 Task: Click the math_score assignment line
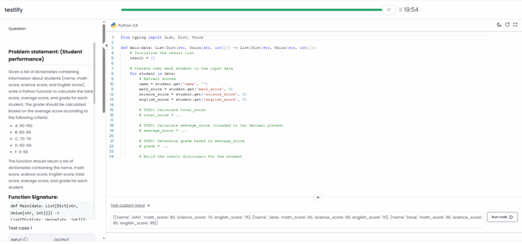coord(186,89)
